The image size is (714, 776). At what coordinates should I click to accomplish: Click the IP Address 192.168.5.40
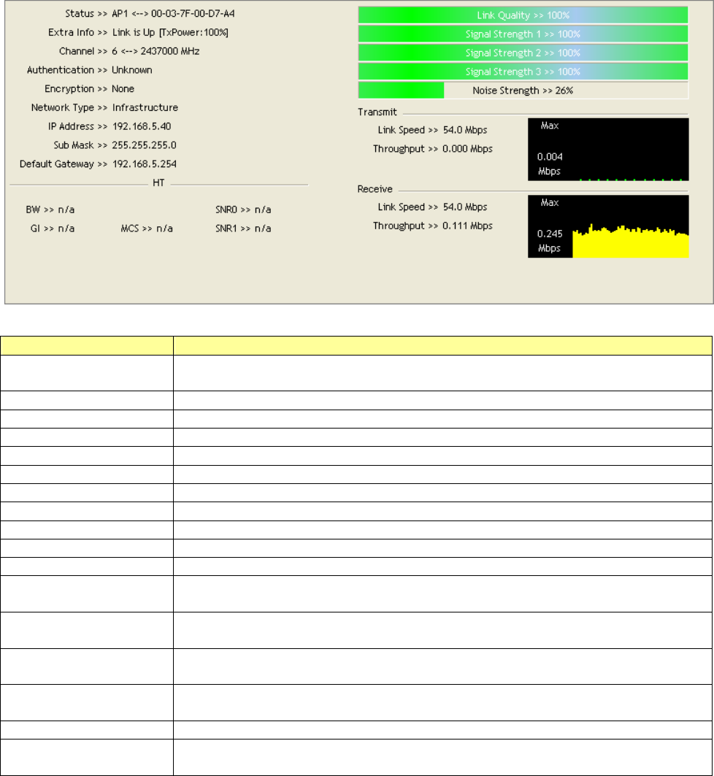point(142,127)
